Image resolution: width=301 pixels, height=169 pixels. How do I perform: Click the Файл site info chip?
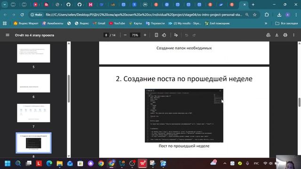37,15
